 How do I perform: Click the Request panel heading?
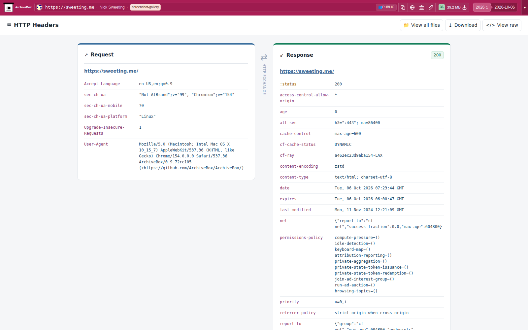pos(102,55)
